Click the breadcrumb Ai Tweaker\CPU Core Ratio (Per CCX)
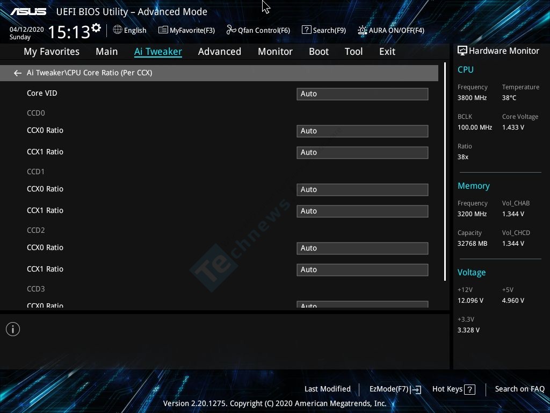This screenshot has height=413, width=550. tap(90, 73)
